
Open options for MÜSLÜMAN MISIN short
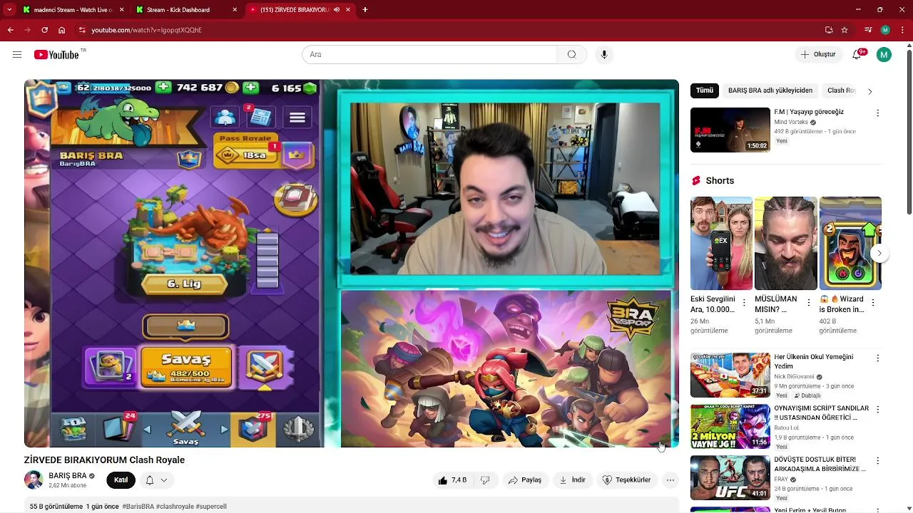click(x=808, y=303)
